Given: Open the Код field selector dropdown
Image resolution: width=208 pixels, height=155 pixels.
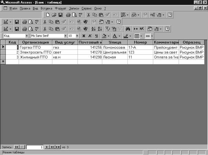Looking at the screenshot, I should [x=27, y=36].
